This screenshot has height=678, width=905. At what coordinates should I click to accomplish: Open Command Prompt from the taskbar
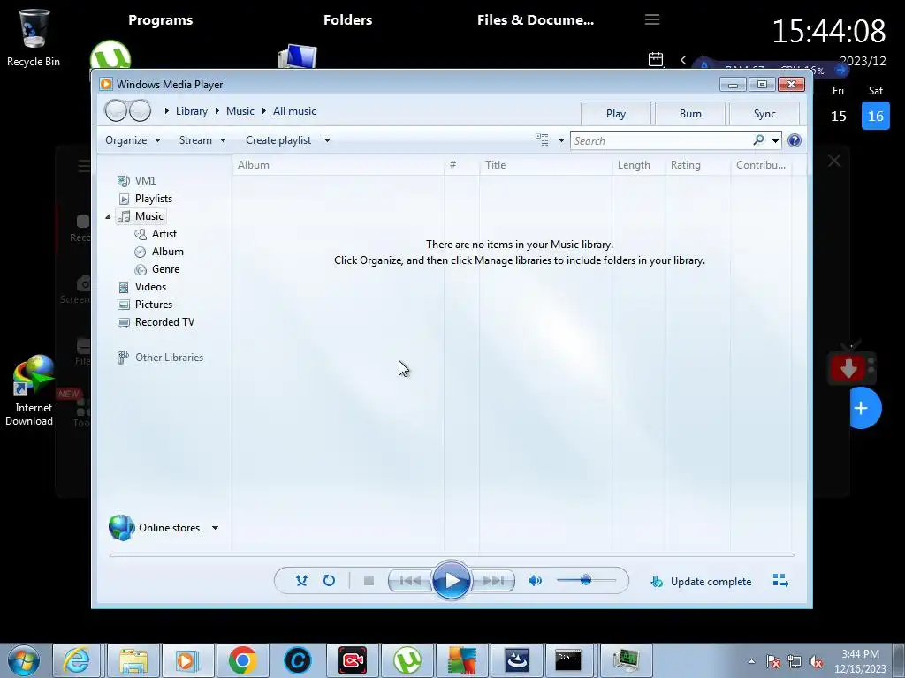568,660
